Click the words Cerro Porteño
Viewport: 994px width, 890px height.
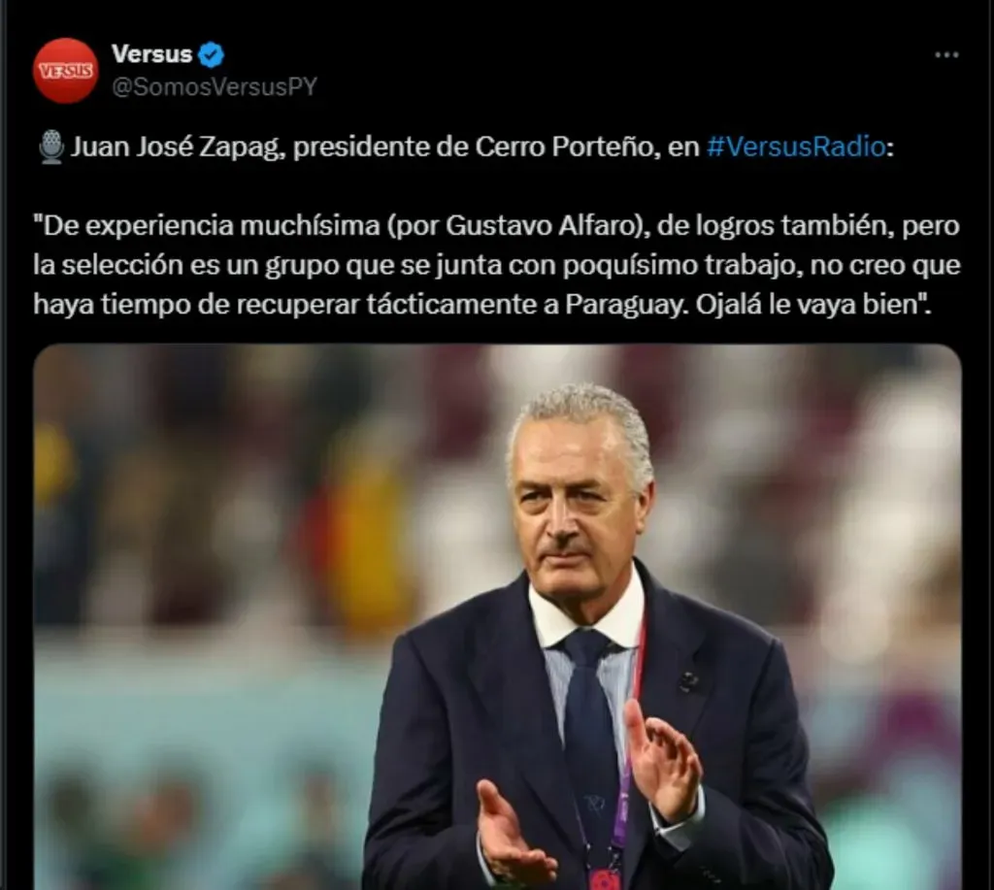pyautogui.click(x=565, y=148)
